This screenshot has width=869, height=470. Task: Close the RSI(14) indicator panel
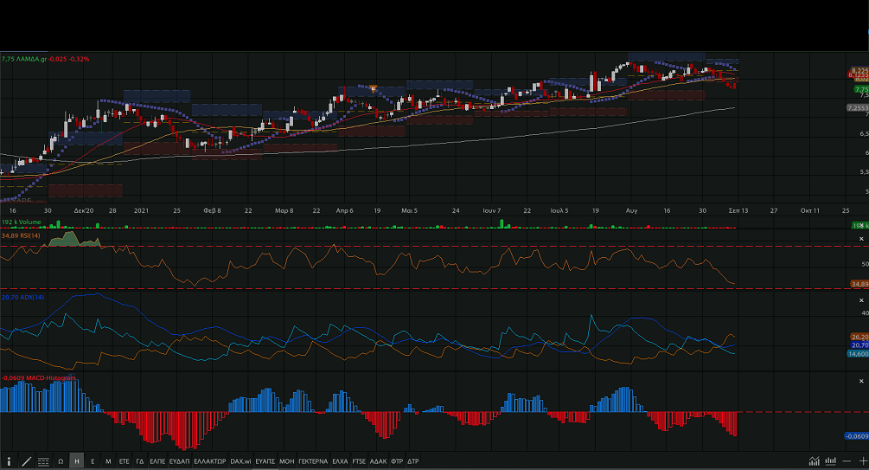[861, 238]
